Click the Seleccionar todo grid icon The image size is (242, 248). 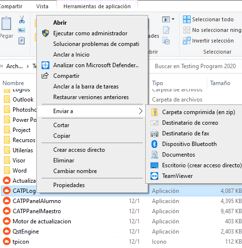coord(187,19)
